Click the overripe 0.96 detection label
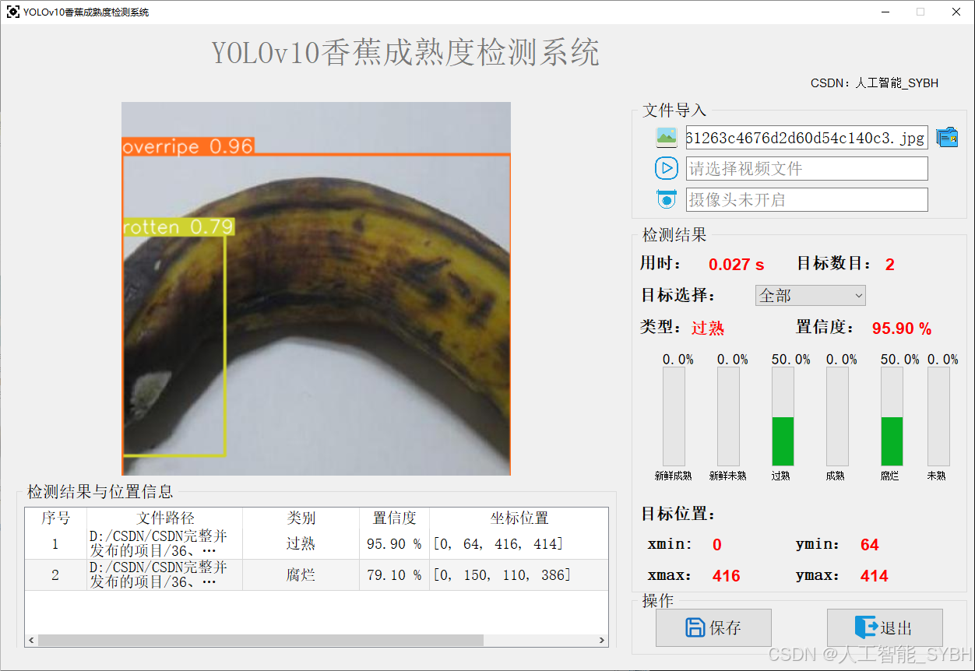The image size is (975, 671). click(x=188, y=146)
